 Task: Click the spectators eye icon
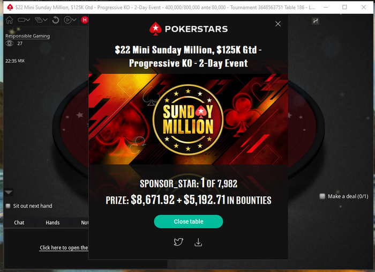[x=10, y=43]
